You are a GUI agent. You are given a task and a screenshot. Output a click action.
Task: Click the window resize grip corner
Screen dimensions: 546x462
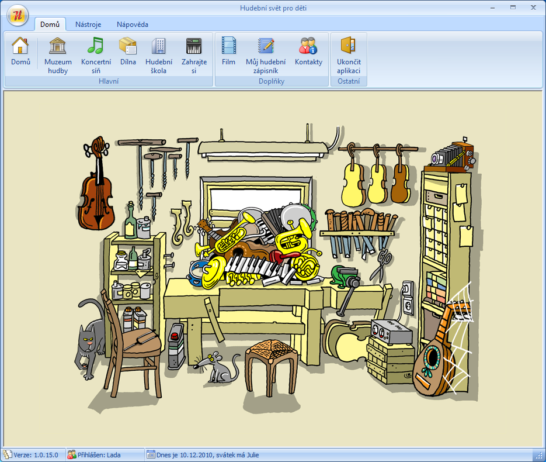[x=538, y=456]
